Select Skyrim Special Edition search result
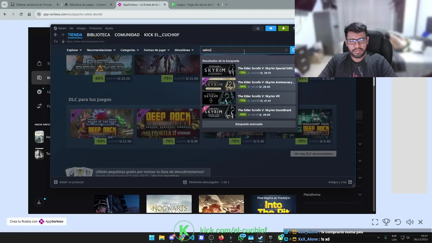Viewport: 432px width, 243px height. [249, 70]
